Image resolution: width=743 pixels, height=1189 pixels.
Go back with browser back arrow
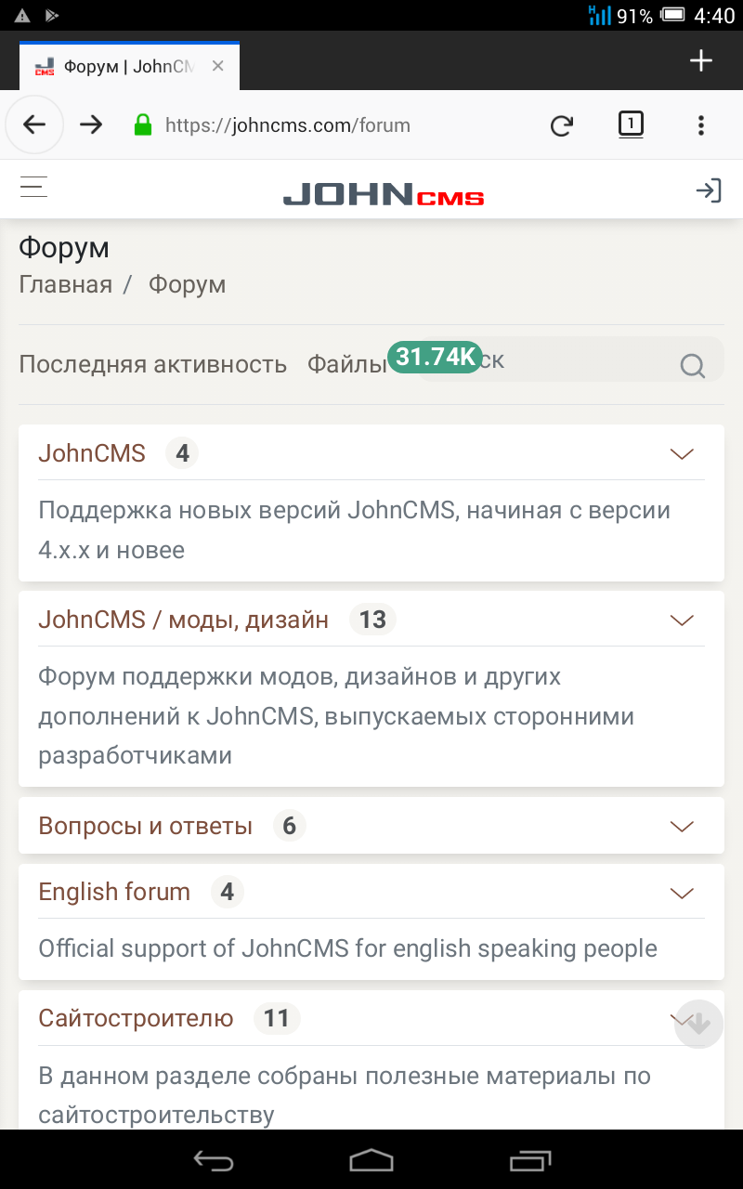[34, 124]
